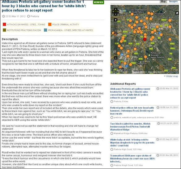Click the zoom slider handle on the map
Viewport: 181px width, 169px height.
pos(115,33)
